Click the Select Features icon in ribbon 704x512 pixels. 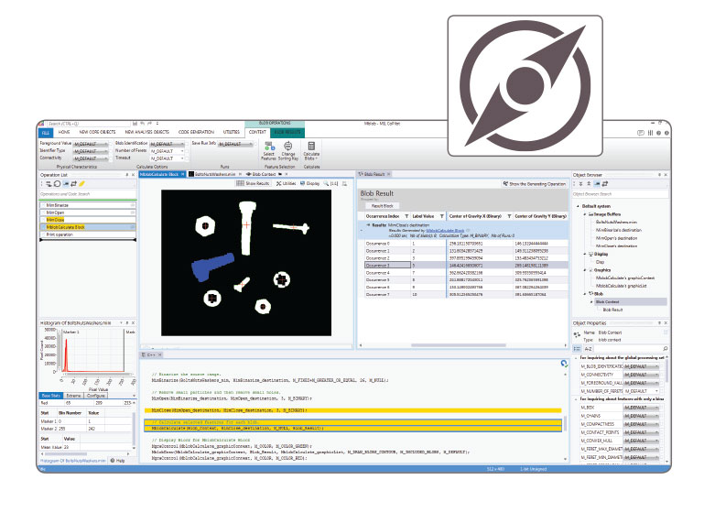269,146
